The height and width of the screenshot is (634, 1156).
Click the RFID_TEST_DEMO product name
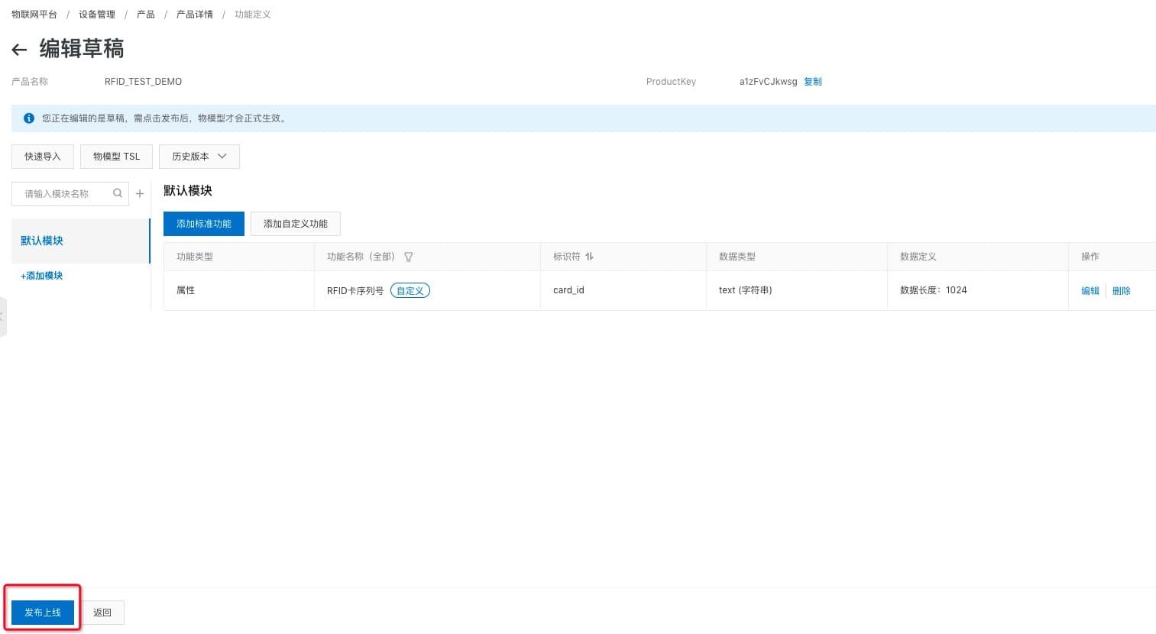pos(144,82)
